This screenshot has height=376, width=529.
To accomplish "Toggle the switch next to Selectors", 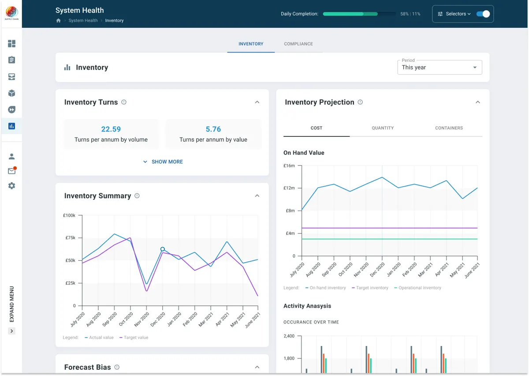I will pyautogui.click(x=483, y=14).
